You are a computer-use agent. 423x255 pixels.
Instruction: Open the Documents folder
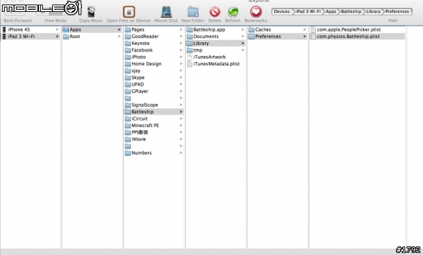pos(215,36)
